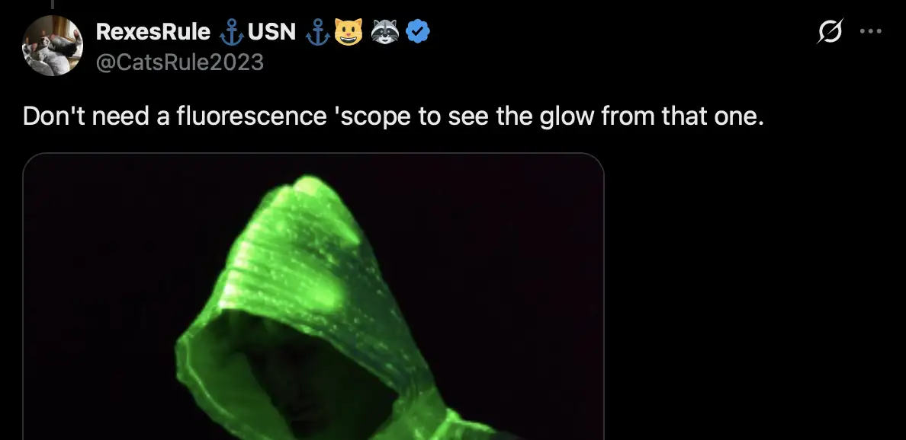The image size is (906, 440).
Task: Open the @CatsRule2023 handle link
Action: [180, 62]
